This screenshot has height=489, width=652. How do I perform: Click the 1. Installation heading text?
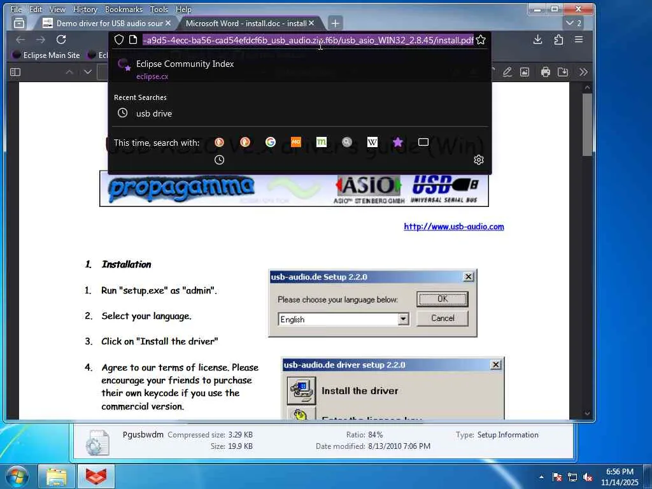[x=118, y=264]
